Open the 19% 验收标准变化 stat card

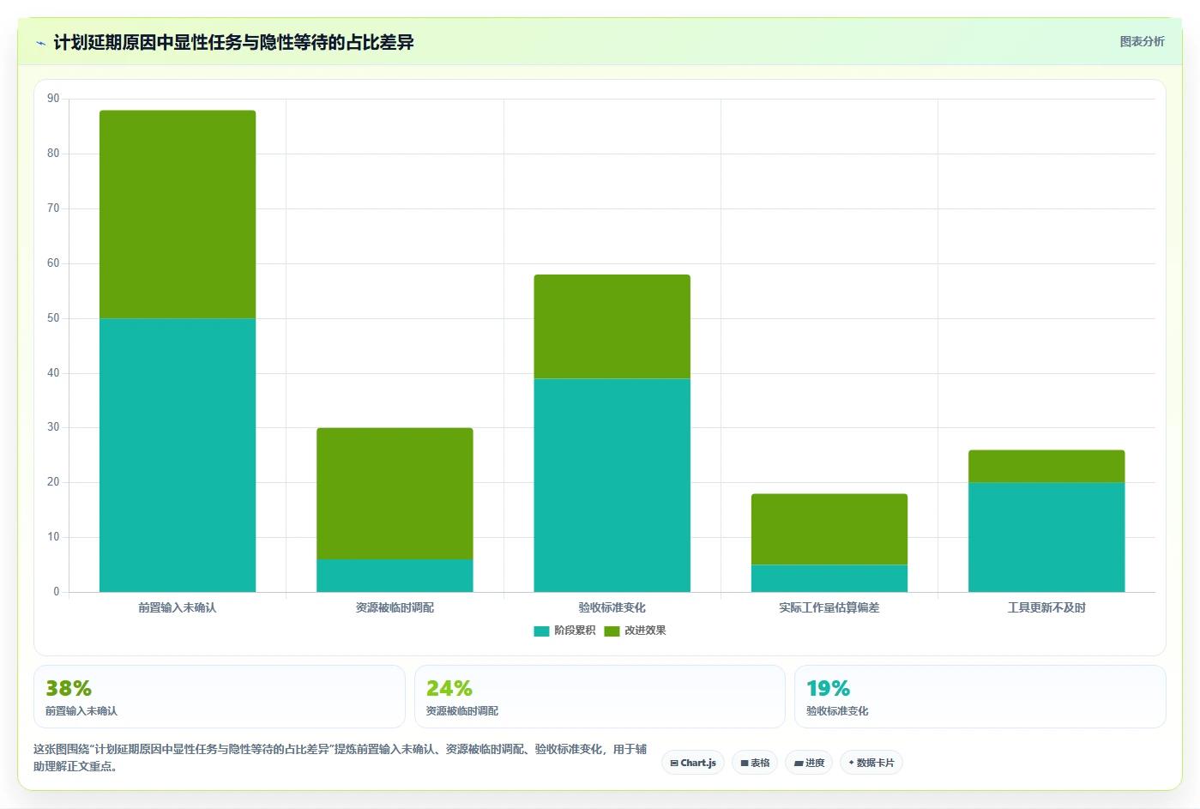pyautogui.click(x=980, y=697)
